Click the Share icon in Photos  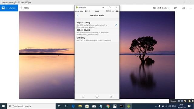[x=175, y=8]
